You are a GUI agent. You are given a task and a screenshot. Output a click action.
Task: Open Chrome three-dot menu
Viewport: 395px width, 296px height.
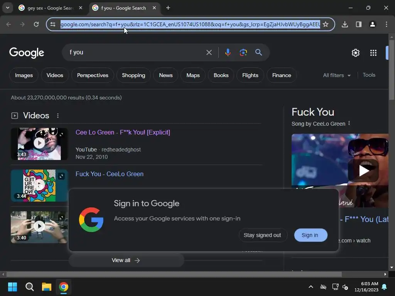pos(387,24)
